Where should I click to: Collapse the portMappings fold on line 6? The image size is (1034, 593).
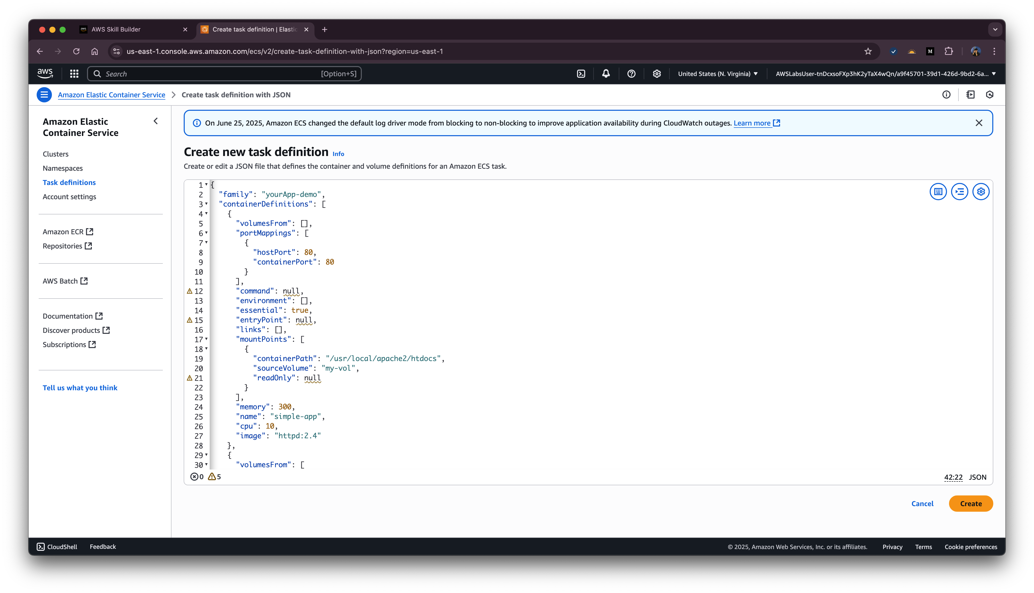pyautogui.click(x=206, y=232)
